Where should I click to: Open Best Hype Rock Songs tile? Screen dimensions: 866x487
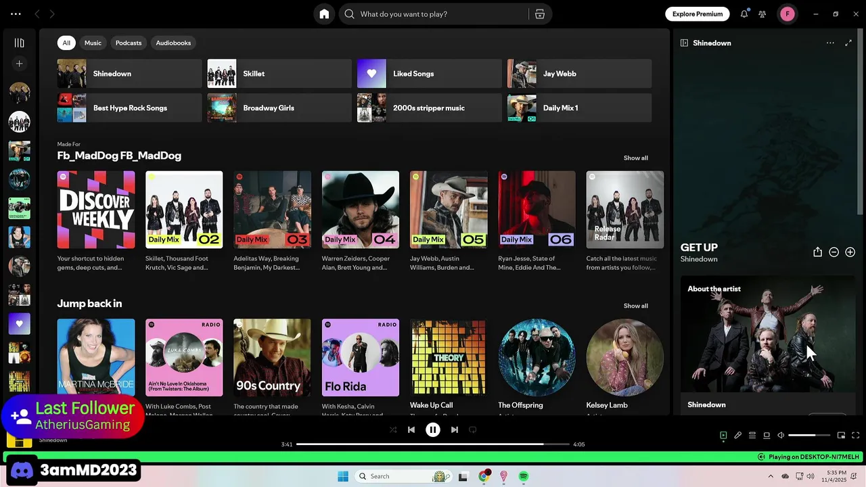129,108
